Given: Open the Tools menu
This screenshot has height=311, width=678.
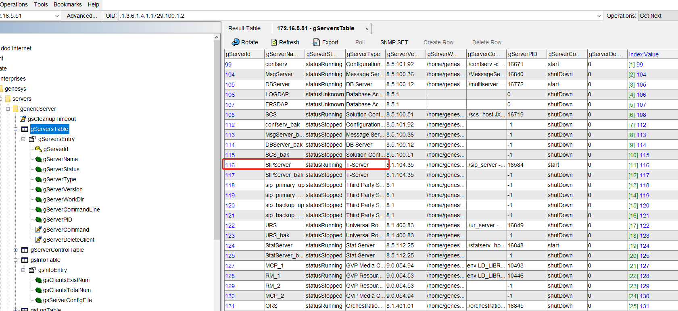Looking at the screenshot, I should pos(41,4).
